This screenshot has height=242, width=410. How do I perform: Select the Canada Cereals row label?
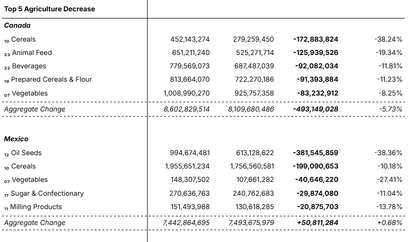point(24,40)
